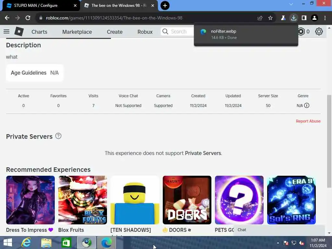
Task: Open the Sol's RNG experience thumbnail
Action: tap(291, 200)
